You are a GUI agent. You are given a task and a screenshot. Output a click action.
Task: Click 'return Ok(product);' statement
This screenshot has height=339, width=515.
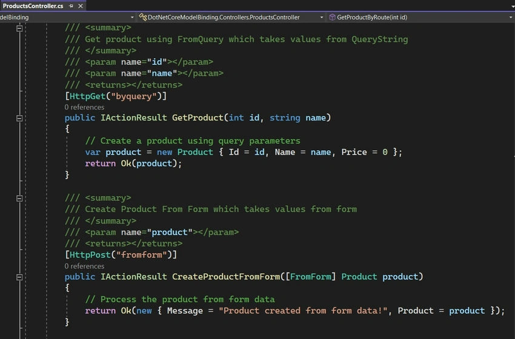tap(133, 163)
